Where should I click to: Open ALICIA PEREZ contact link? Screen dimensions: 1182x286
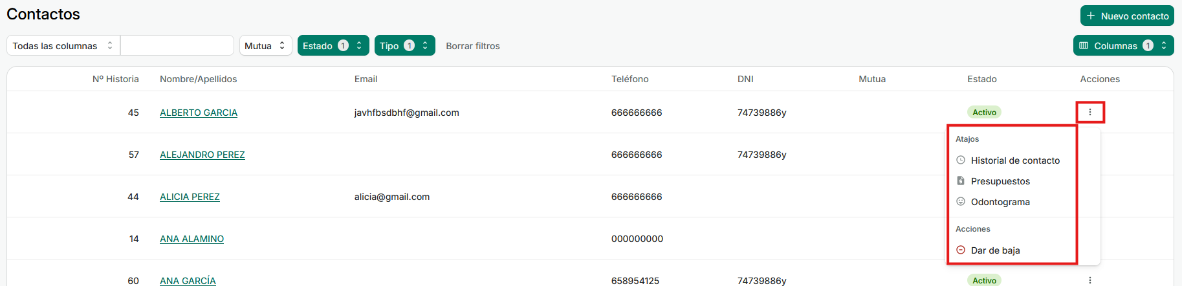190,197
